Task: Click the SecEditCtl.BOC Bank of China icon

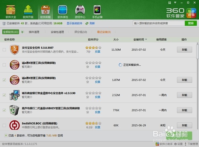Action: pyautogui.click(x=14, y=125)
